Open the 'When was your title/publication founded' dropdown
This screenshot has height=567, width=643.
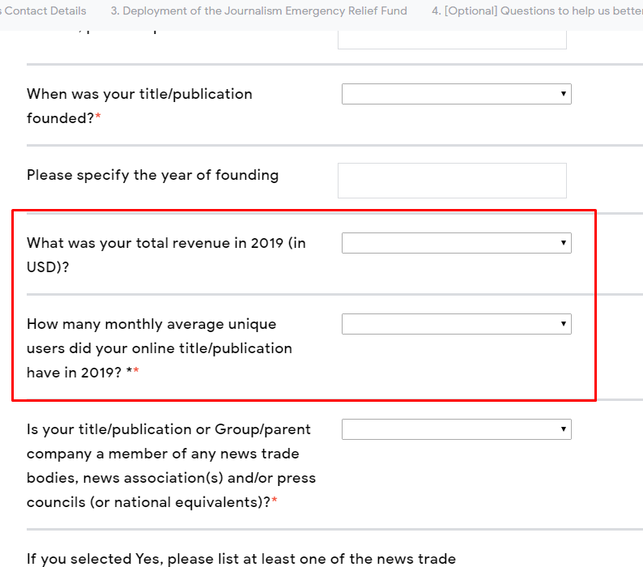tap(457, 94)
